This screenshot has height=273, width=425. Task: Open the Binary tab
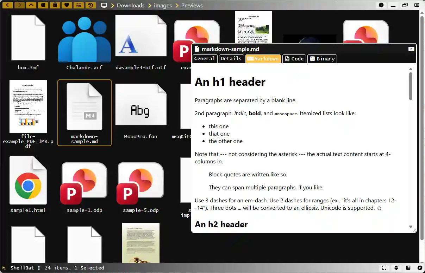pyautogui.click(x=322, y=59)
